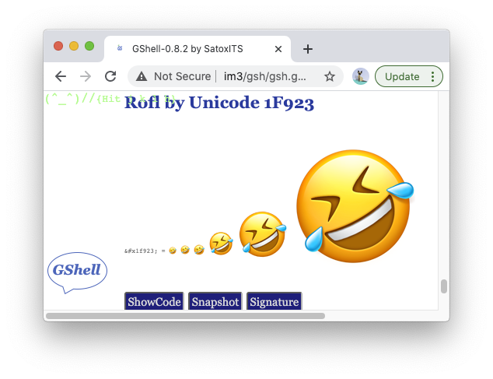Screen dimensions: 493x379
Task: Focus the address bar URL field
Action: pos(264,76)
